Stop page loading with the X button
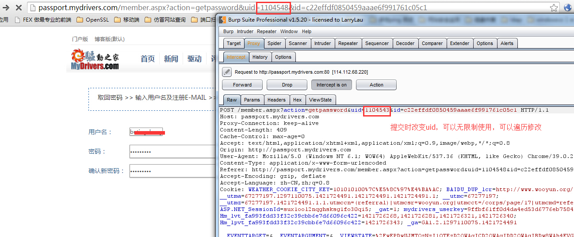The width and height of the screenshot is (574, 237). point(19,8)
